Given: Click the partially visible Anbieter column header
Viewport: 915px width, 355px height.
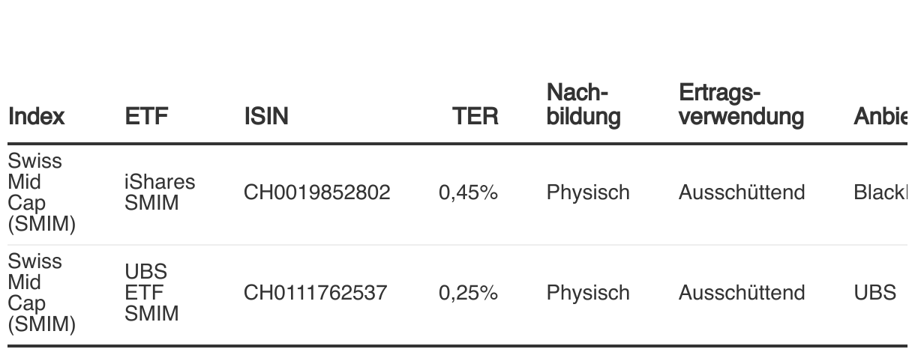Looking at the screenshot, I should 884,116.
